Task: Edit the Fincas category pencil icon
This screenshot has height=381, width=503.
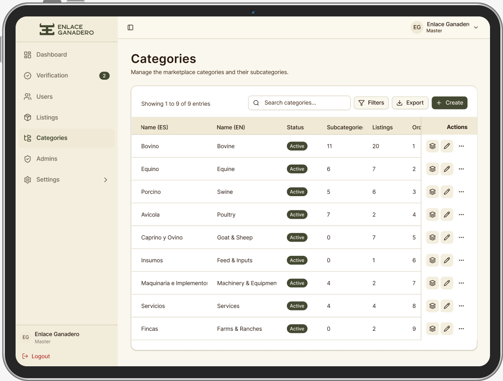Action: point(447,329)
